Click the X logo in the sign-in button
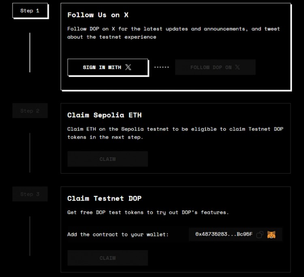 click(128, 67)
